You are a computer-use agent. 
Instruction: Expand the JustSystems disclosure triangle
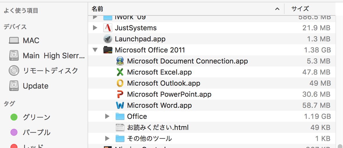click(x=95, y=28)
